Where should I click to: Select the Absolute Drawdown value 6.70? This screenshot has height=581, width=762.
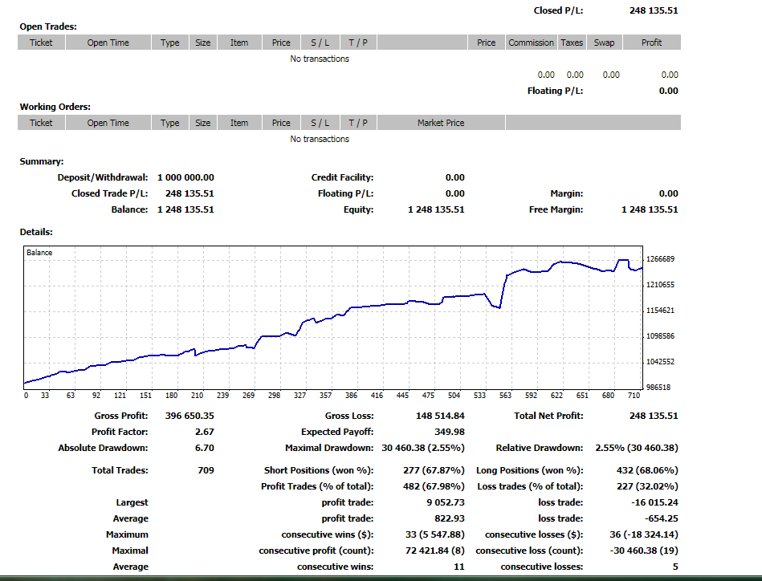pos(204,448)
